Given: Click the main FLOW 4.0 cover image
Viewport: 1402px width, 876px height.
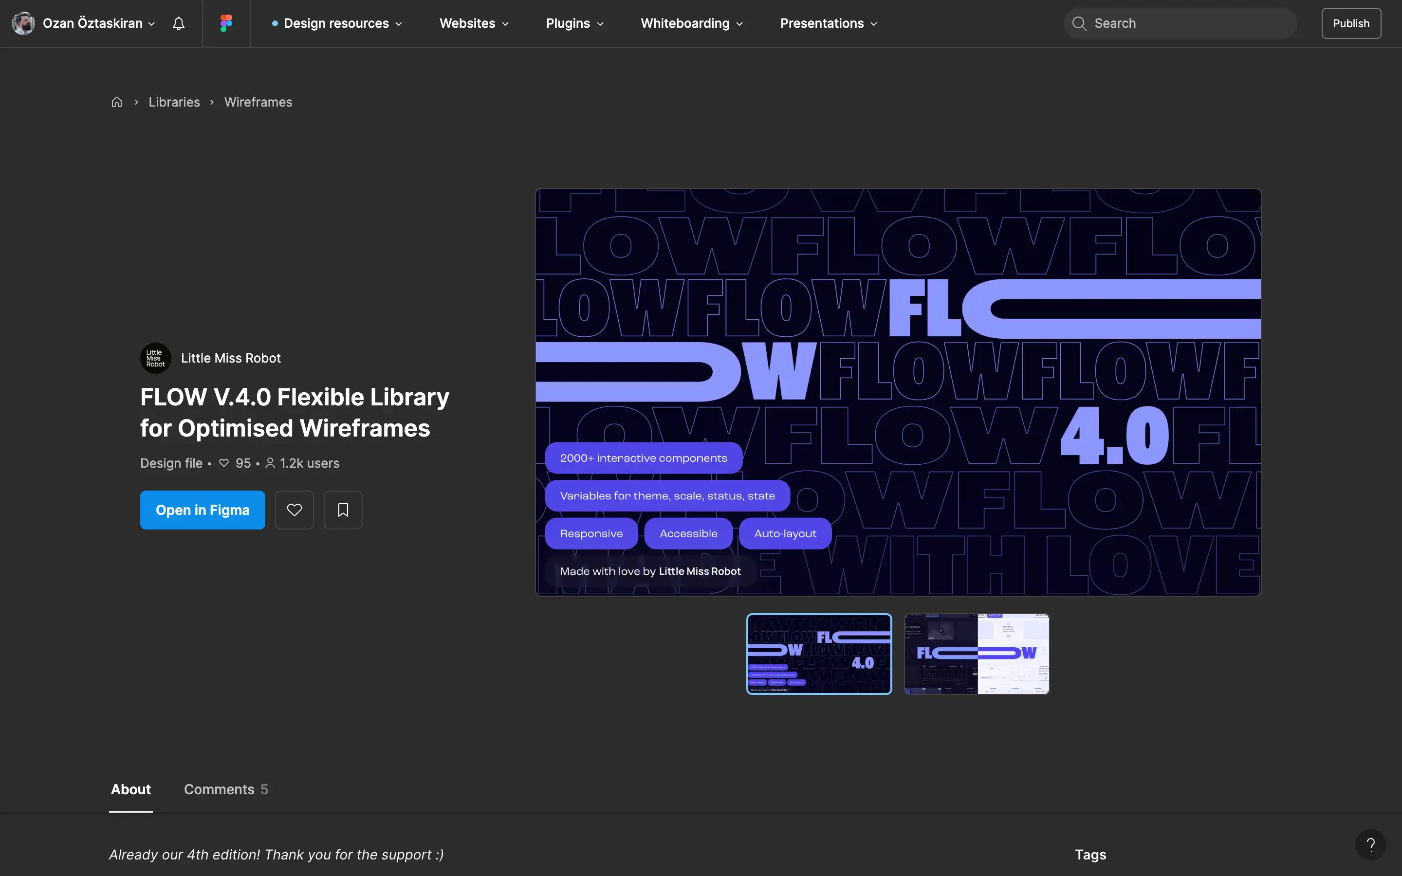Looking at the screenshot, I should tap(898, 392).
